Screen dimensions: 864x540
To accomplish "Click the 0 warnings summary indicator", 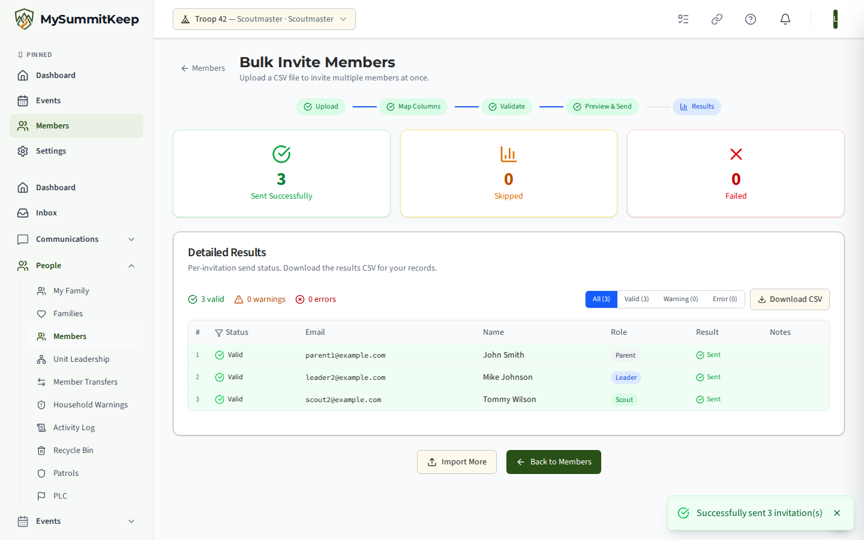I will pyautogui.click(x=260, y=299).
